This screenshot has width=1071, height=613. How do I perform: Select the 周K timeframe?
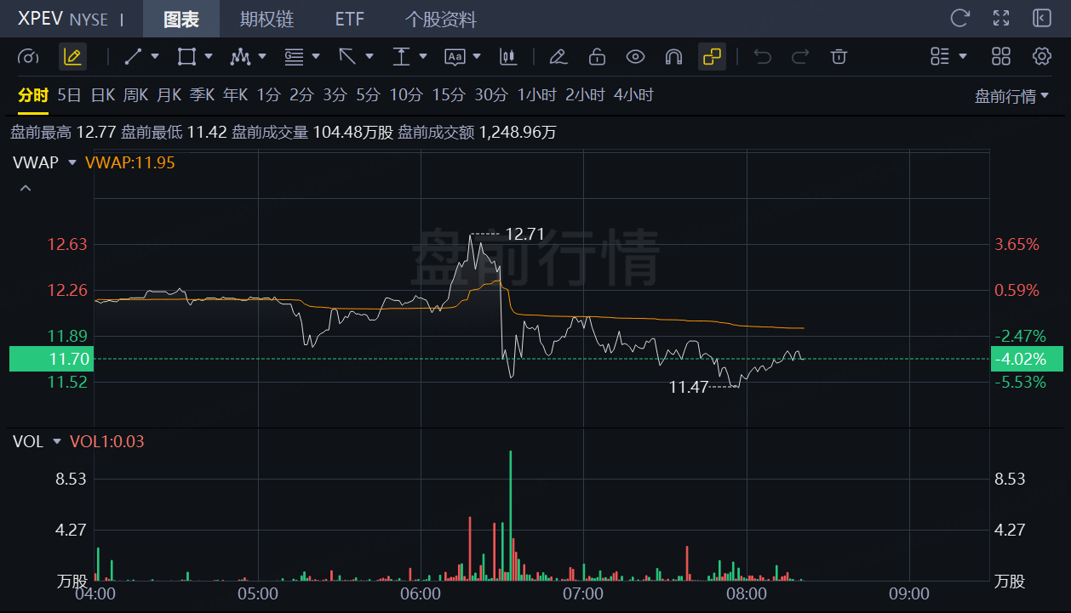135,95
